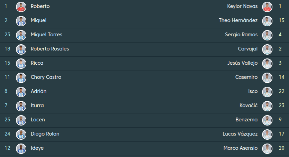289x157 pixels.
Task: Open Theo Hernández's avatar photo
Action: click(x=267, y=21)
